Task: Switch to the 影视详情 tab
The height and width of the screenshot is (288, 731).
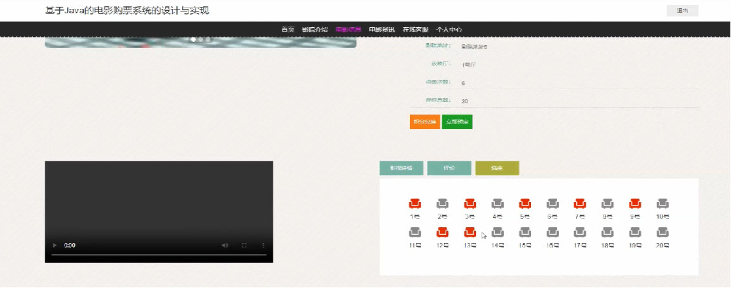Action: [x=402, y=168]
